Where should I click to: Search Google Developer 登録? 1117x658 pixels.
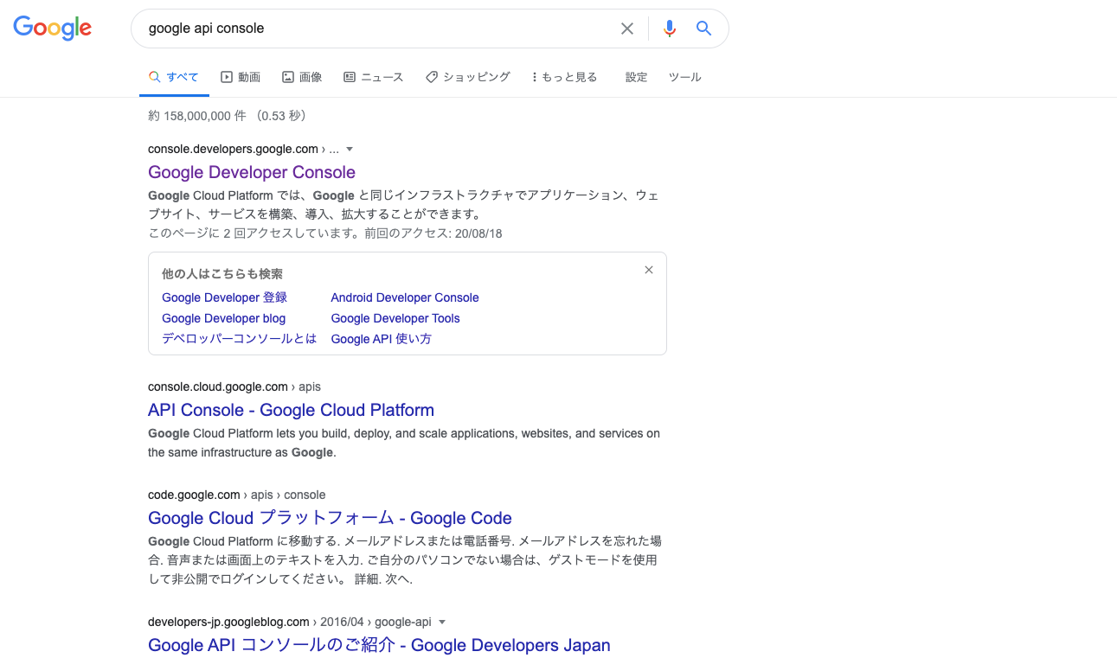(224, 297)
